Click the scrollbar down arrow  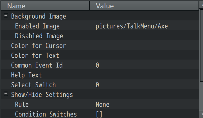(x=200, y=115)
